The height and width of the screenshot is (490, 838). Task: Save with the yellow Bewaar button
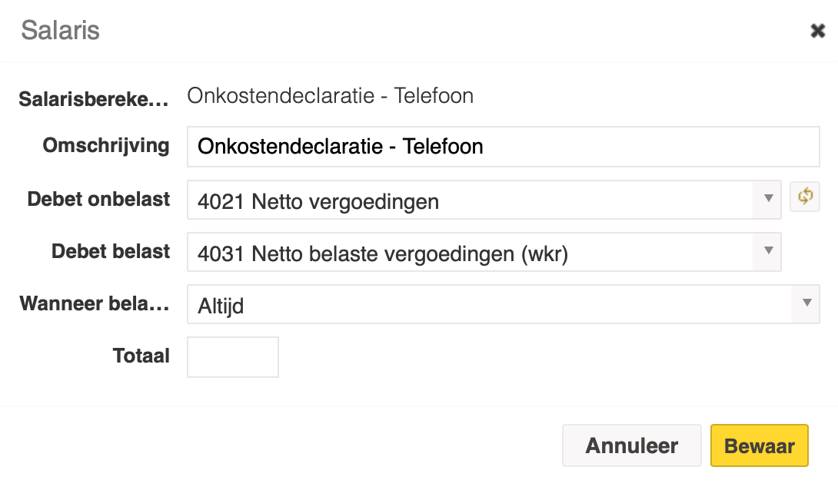tap(760, 445)
